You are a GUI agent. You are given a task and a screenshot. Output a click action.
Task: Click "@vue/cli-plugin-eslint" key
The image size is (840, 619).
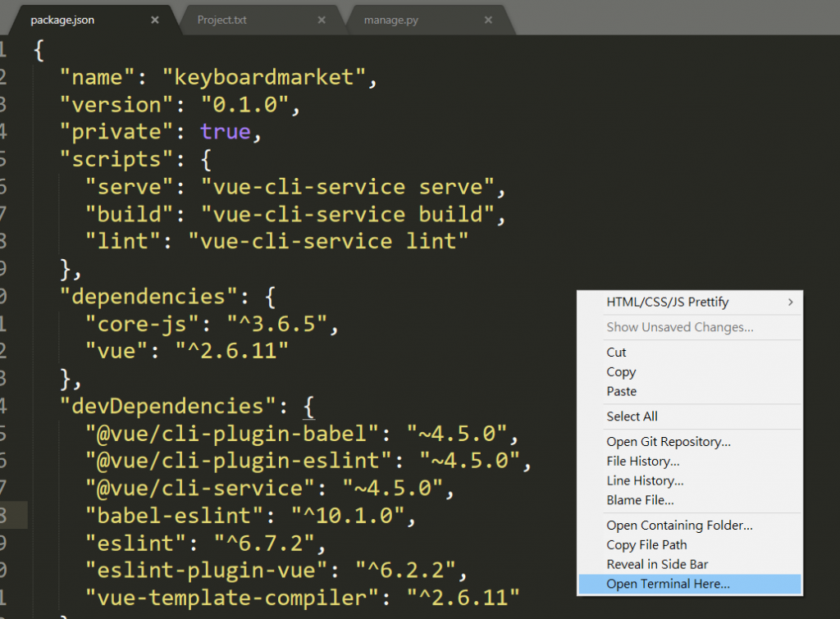coord(239,461)
